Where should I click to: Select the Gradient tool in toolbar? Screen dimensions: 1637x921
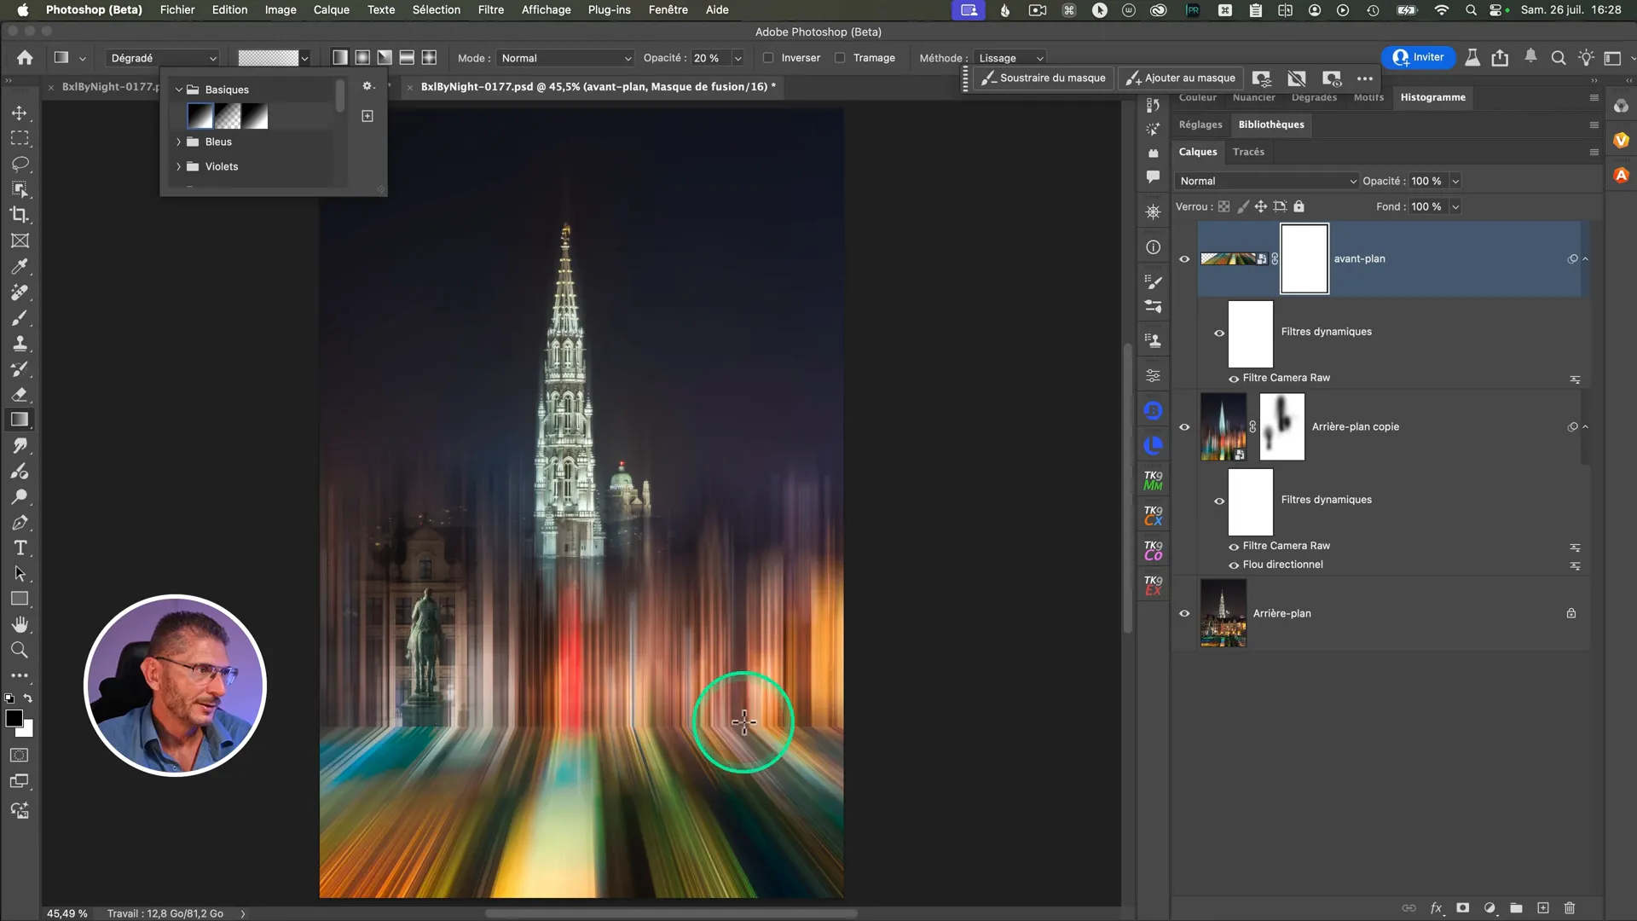[x=20, y=420]
